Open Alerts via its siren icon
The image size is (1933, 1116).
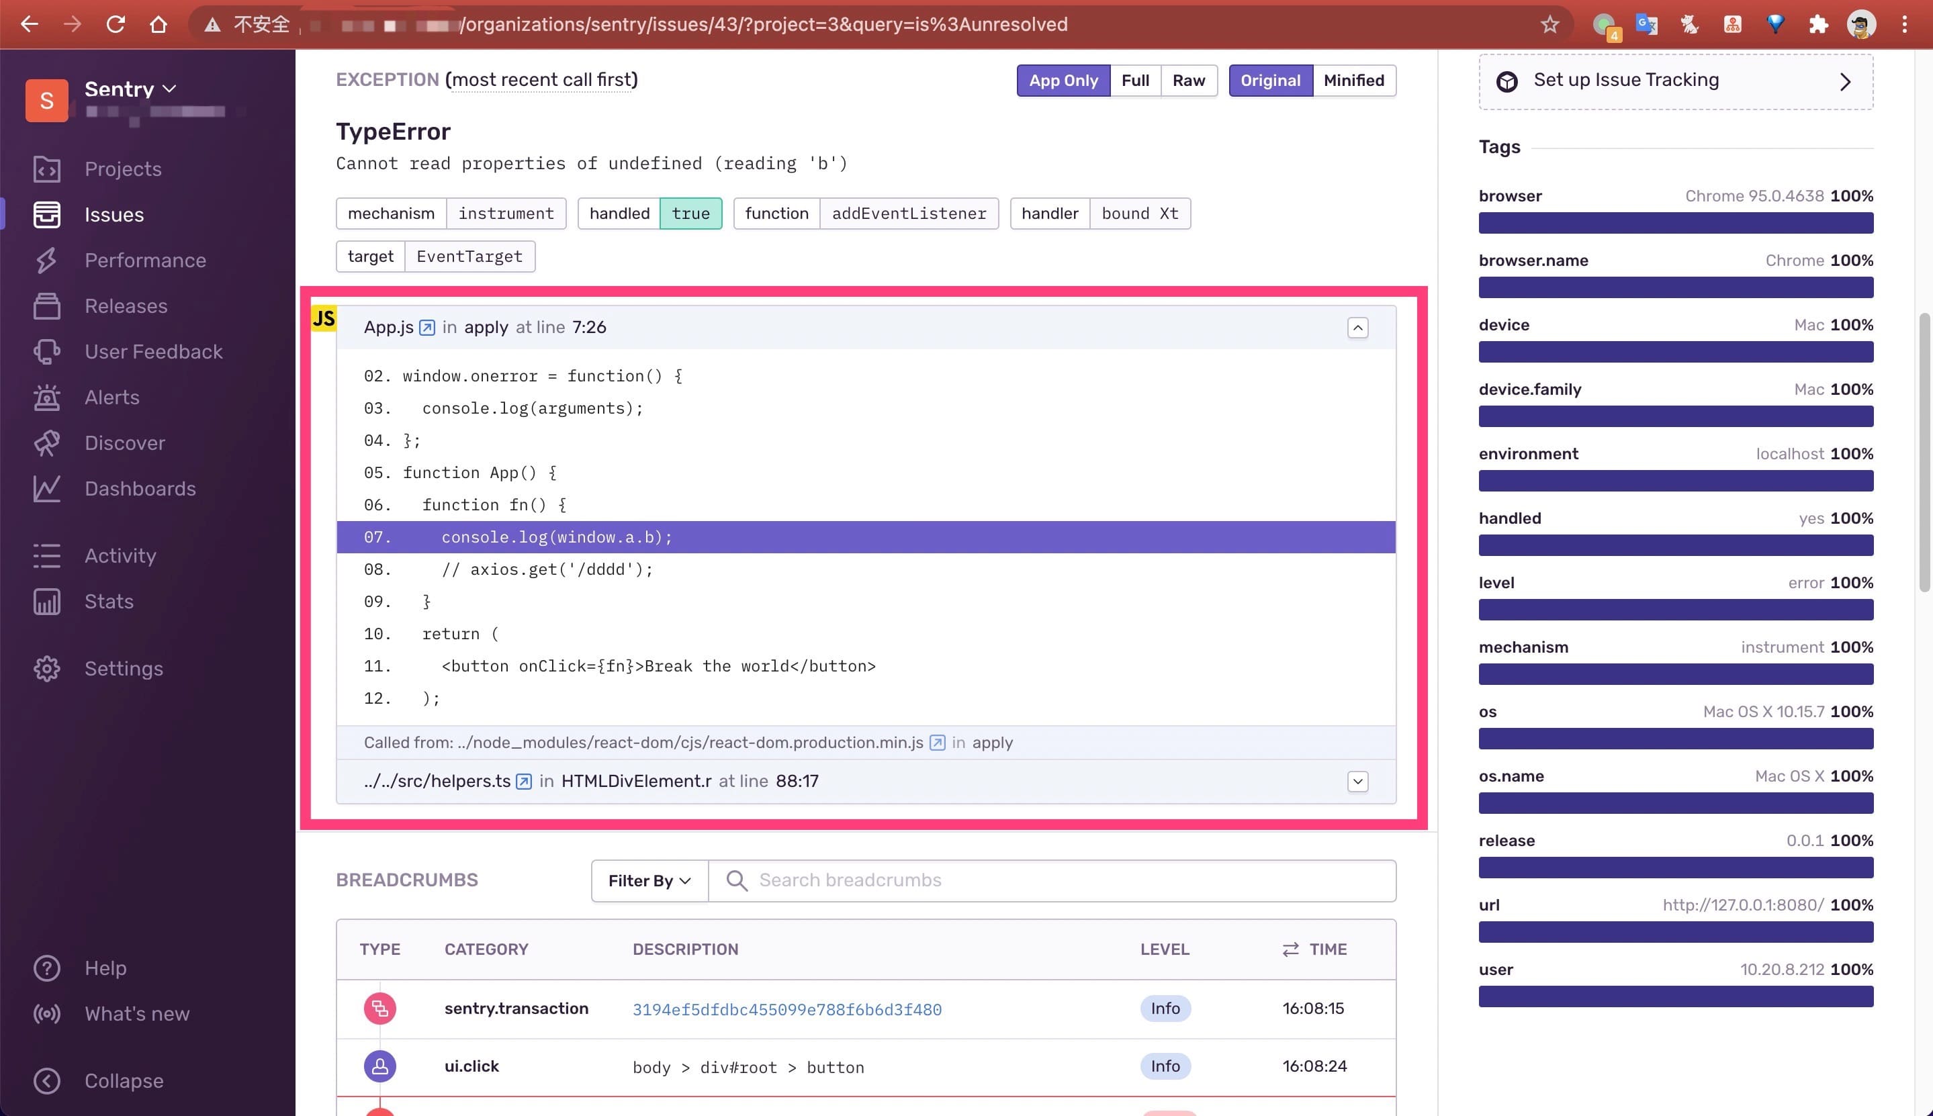[47, 397]
